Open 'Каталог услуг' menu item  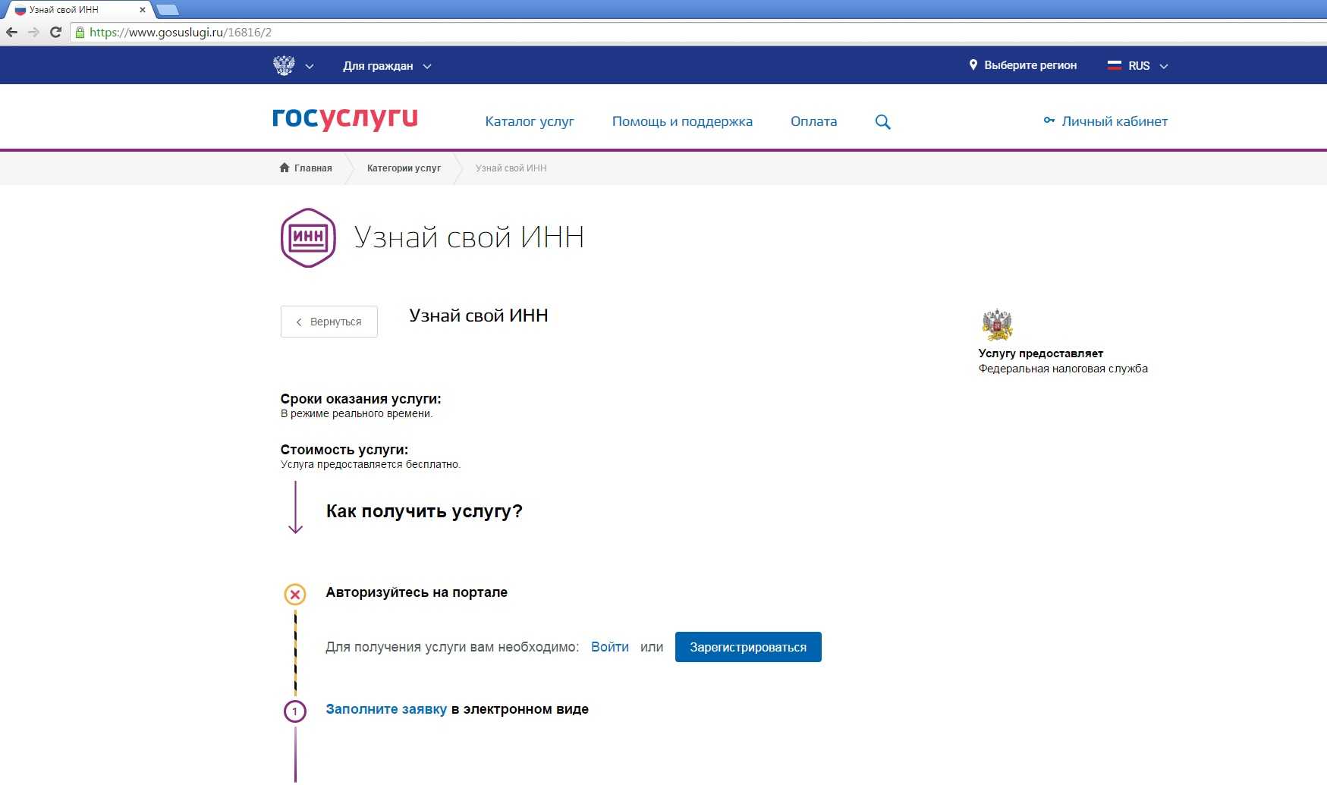(530, 121)
